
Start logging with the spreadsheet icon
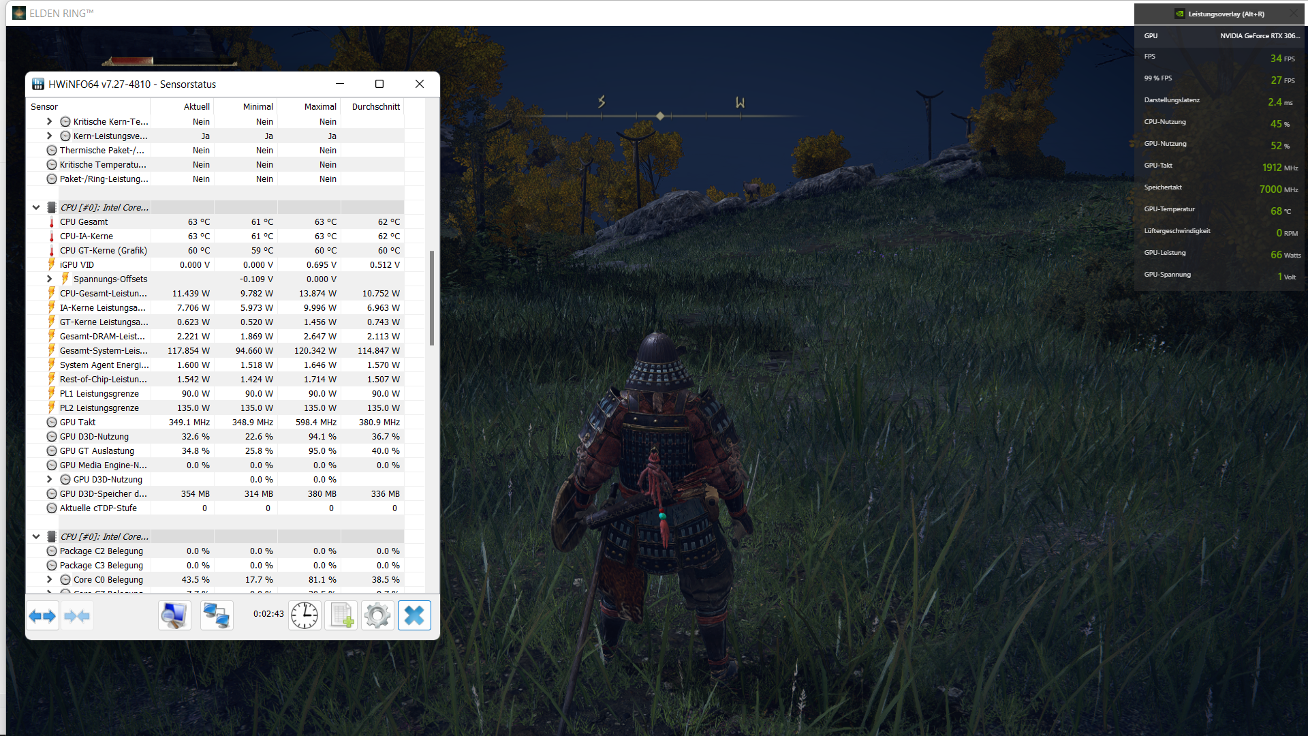coord(341,616)
